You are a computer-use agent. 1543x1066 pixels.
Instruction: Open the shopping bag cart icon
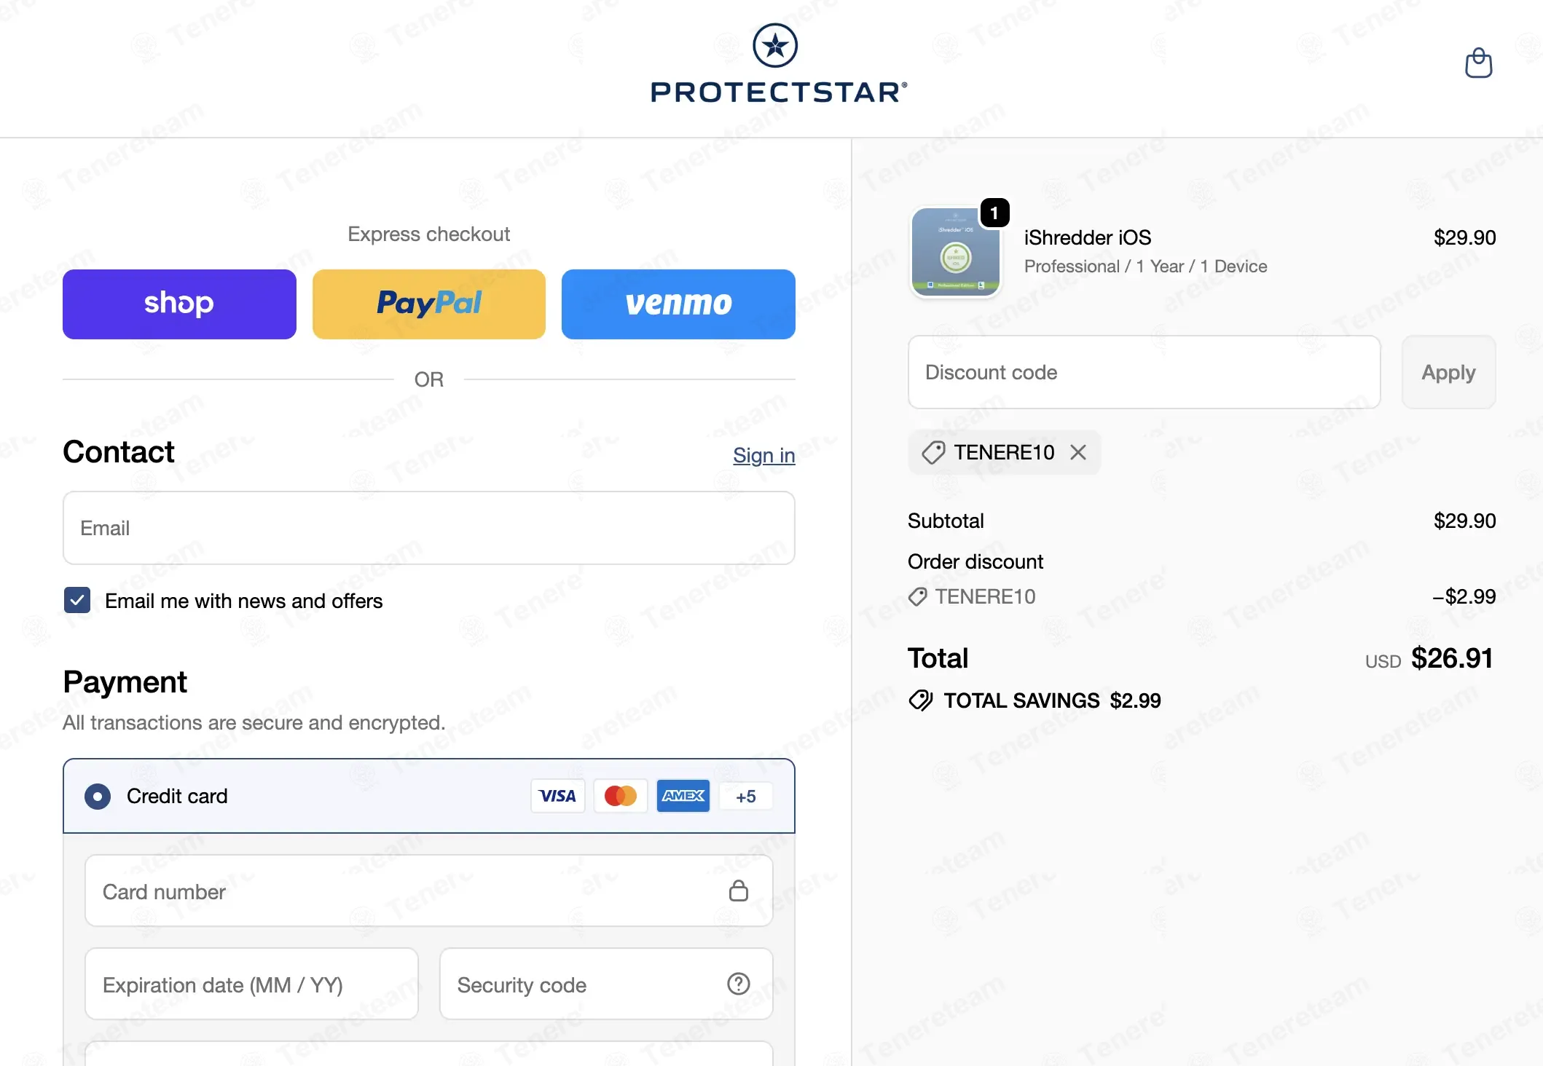(x=1478, y=63)
